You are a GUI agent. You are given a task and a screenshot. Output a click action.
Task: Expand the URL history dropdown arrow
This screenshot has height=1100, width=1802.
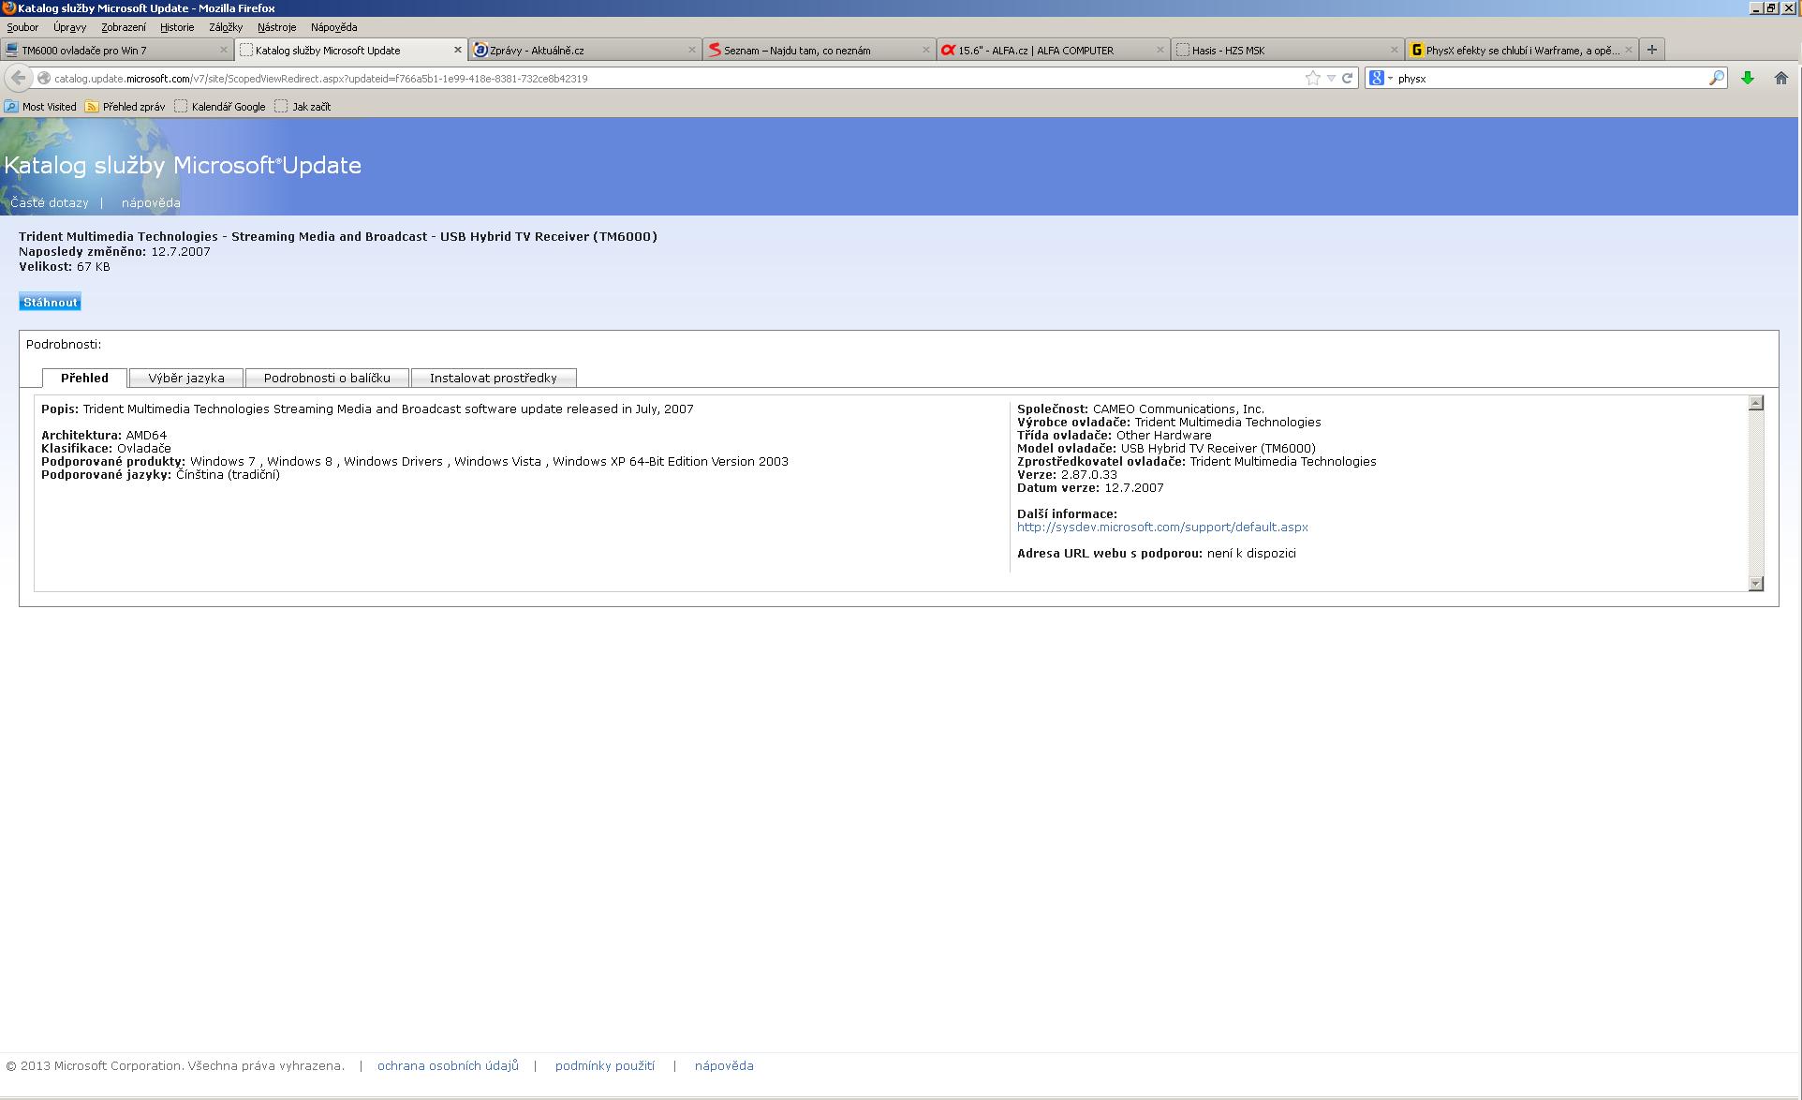(x=1331, y=78)
